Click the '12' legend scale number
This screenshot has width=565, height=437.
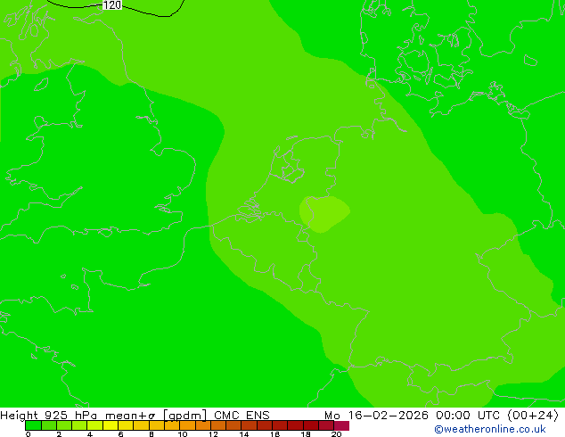coord(213,434)
